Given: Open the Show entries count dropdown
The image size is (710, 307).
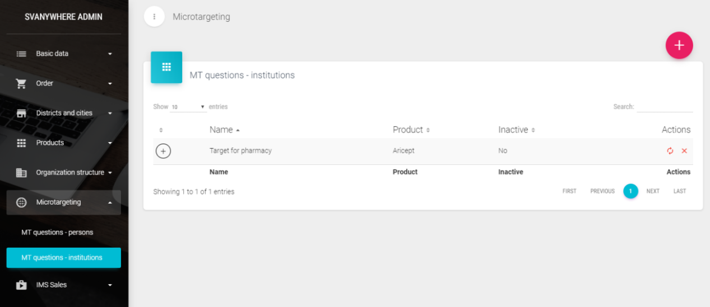Looking at the screenshot, I should click(x=188, y=107).
